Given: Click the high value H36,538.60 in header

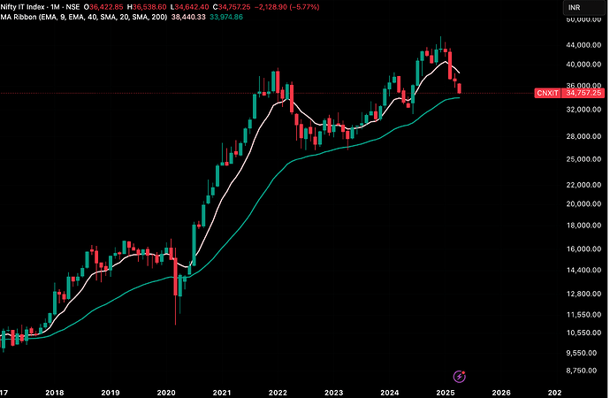Looking at the screenshot, I should click(147, 7).
